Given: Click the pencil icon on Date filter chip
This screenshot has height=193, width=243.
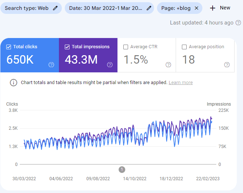Looking at the screenshot, I should [149, 8].
